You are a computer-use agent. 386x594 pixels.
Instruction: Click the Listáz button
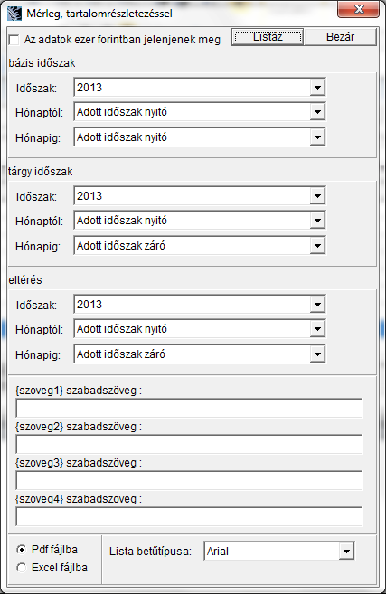point(268,37)
